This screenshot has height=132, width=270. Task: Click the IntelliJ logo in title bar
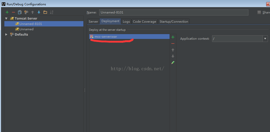[4, 4]
